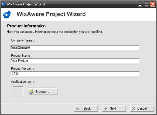Click the Application Icon label
Image resolution: width=157 pixels, height=115 pixels.
pos(22,82)
